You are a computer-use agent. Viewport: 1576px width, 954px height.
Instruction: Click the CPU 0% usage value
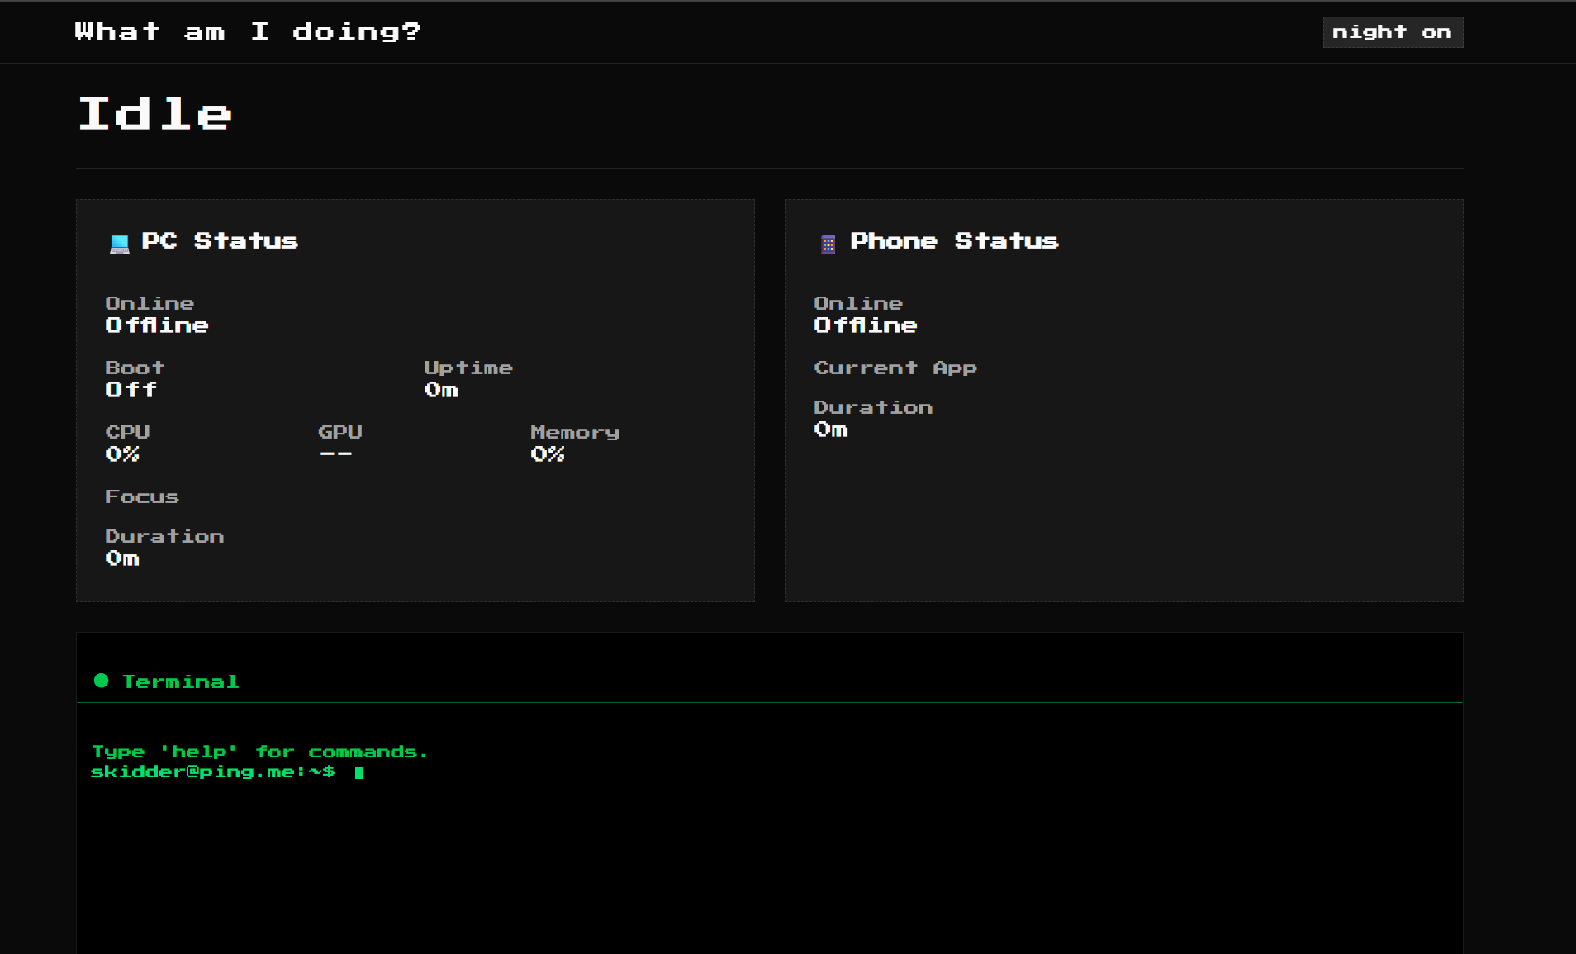(x=122, y=454)
